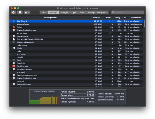Open the Sieć tab

82,12
